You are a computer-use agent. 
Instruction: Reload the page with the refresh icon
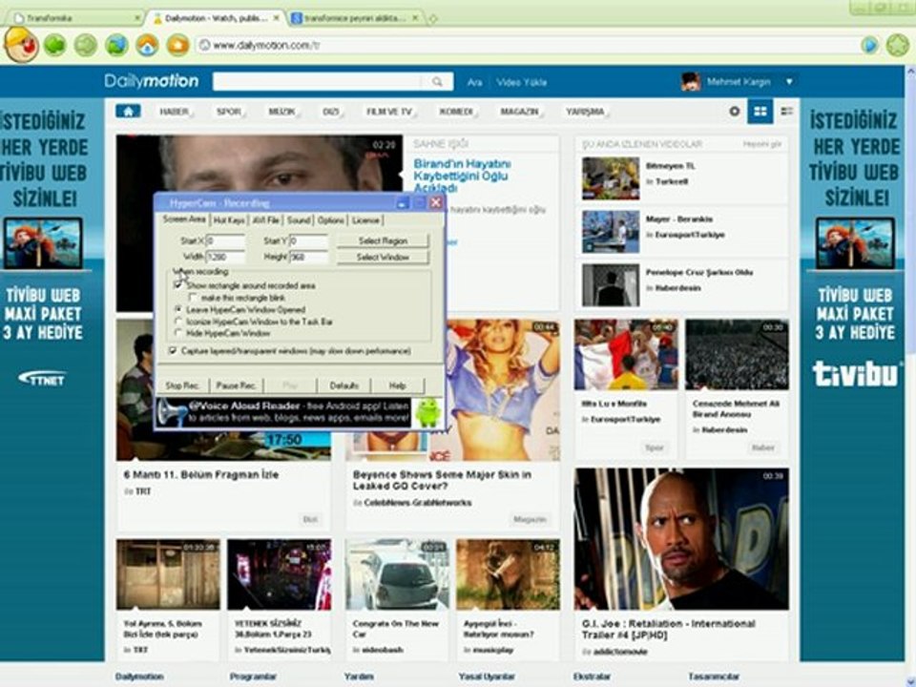(116, 45)
